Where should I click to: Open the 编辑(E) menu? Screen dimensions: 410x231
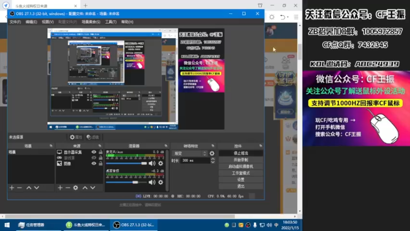[x=31, y=22]
